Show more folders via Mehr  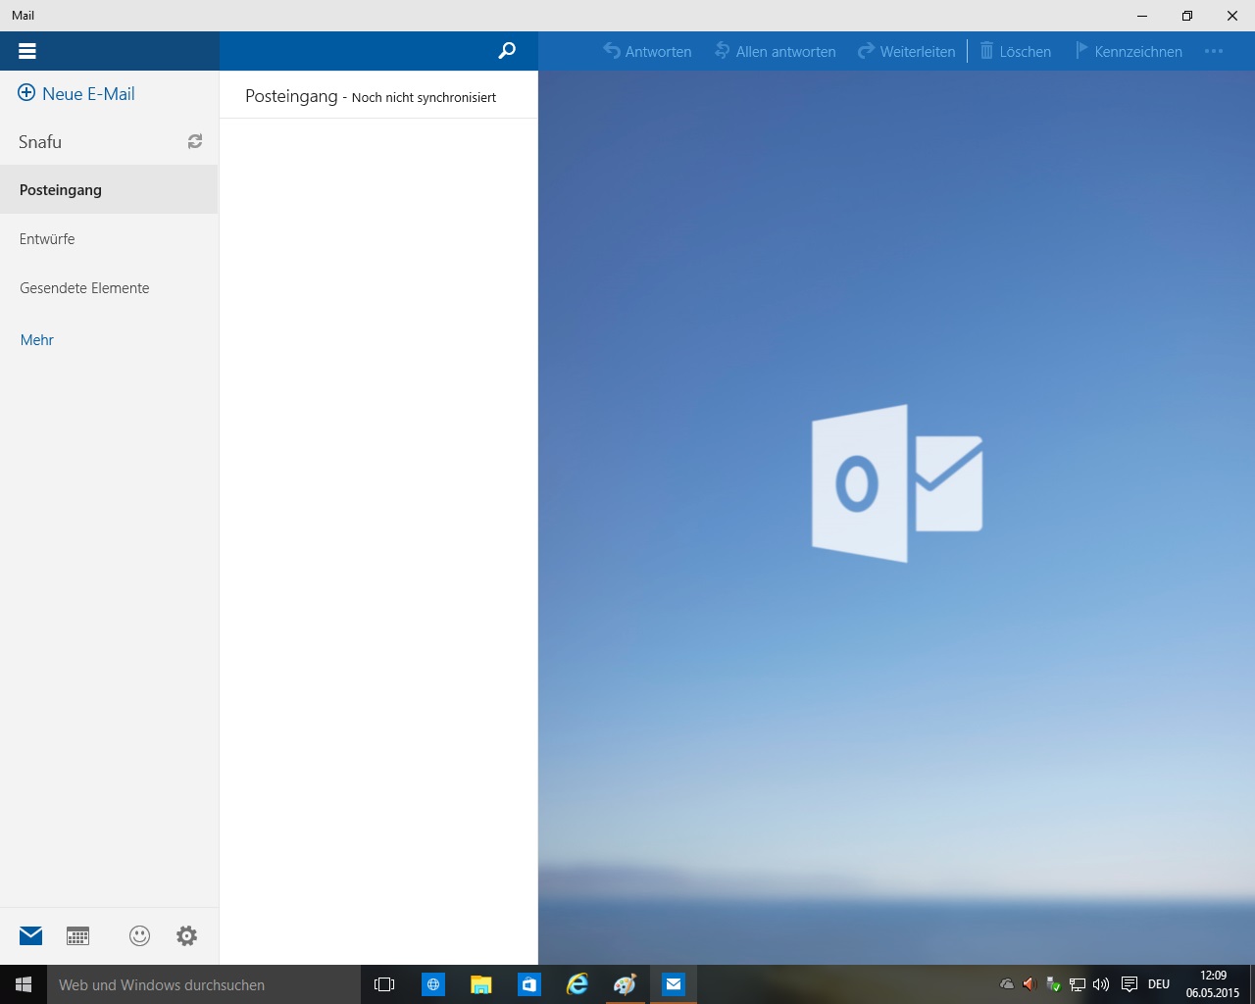pos(37,340)
